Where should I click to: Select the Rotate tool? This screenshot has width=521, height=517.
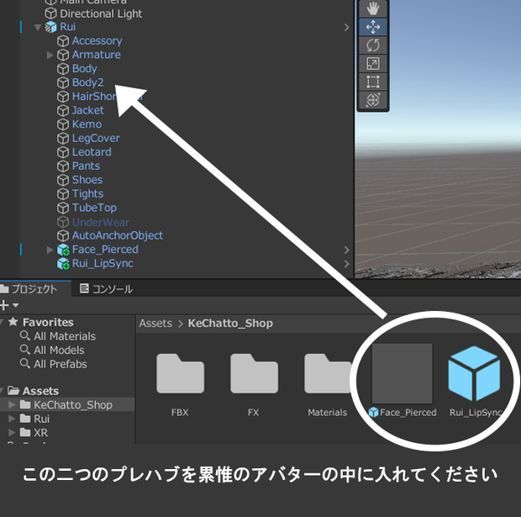pos(373,45)
